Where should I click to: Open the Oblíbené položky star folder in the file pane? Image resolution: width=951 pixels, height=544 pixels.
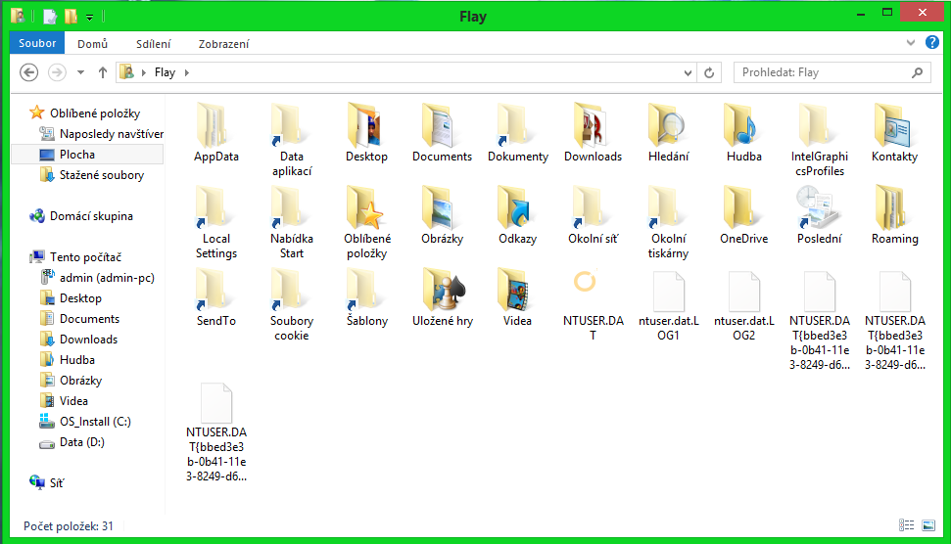(366, 223)
